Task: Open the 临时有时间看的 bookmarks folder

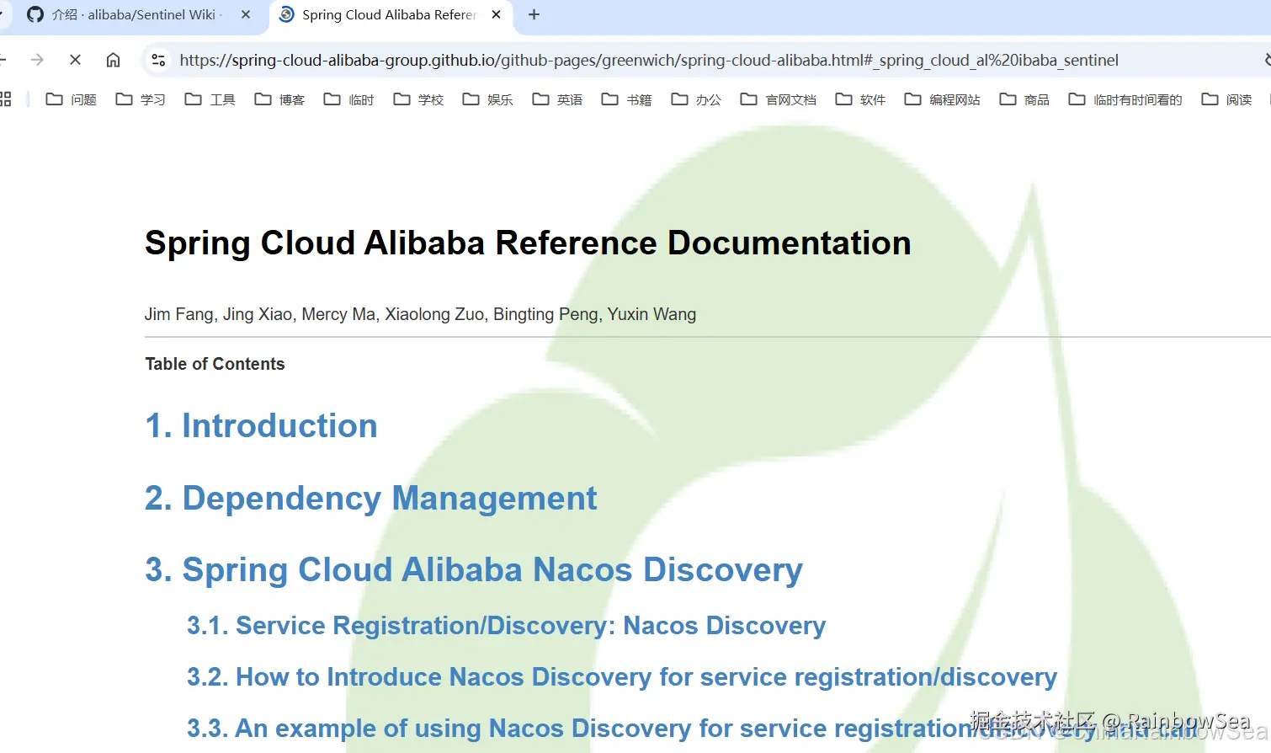Action: (x=1125, y=99)
